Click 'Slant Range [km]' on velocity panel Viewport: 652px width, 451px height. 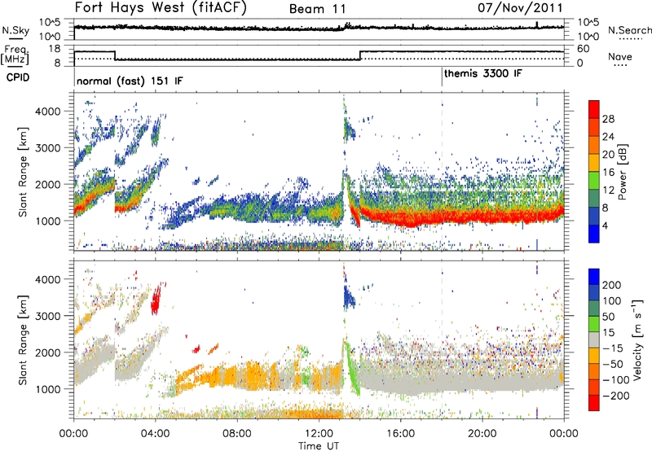tap(23, 339)
